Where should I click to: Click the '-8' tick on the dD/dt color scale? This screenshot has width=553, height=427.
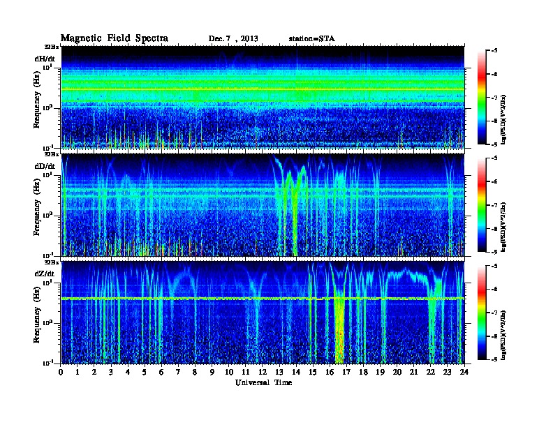494,228
